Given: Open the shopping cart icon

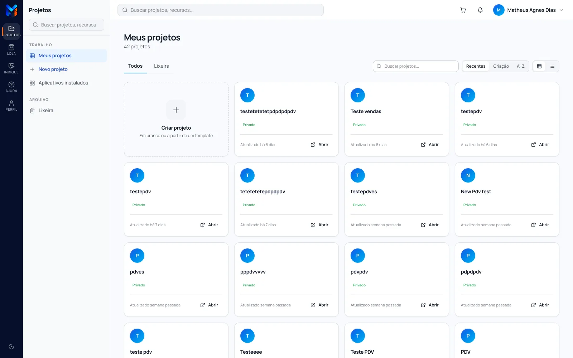Looking at the screenshot, I should 463,10.
